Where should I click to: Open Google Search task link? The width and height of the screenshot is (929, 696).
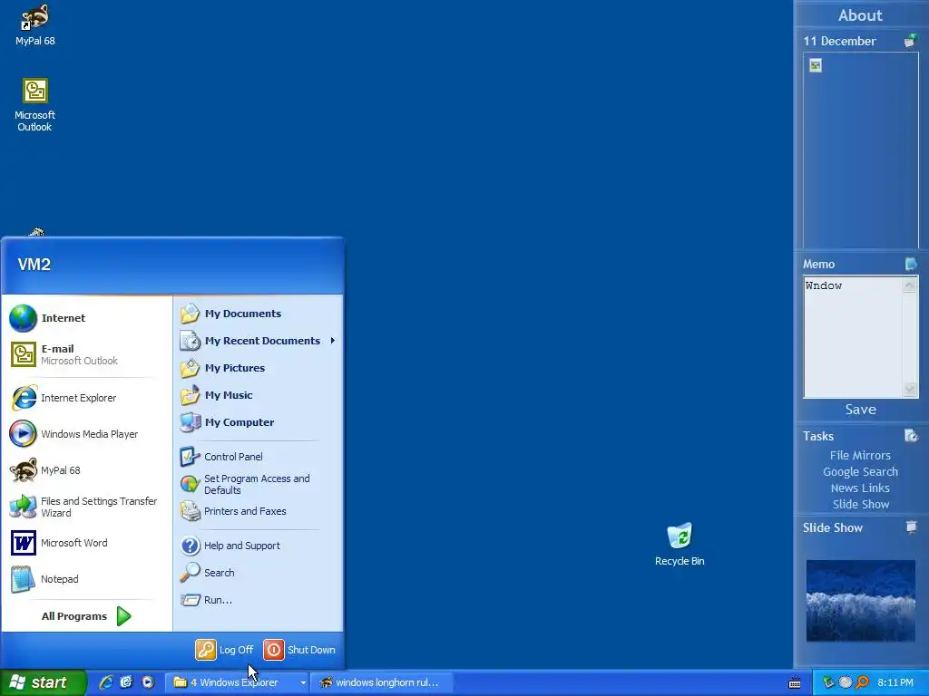pyautogui.click(x=860, y=471)
